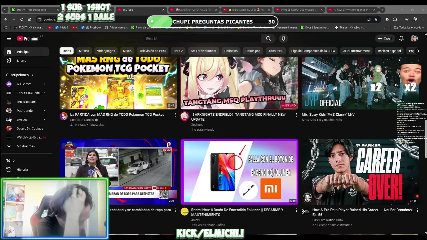Open the tab search dropdown arrow
Viewport: 427px width, 240px height.
click(x=5, y=10)
